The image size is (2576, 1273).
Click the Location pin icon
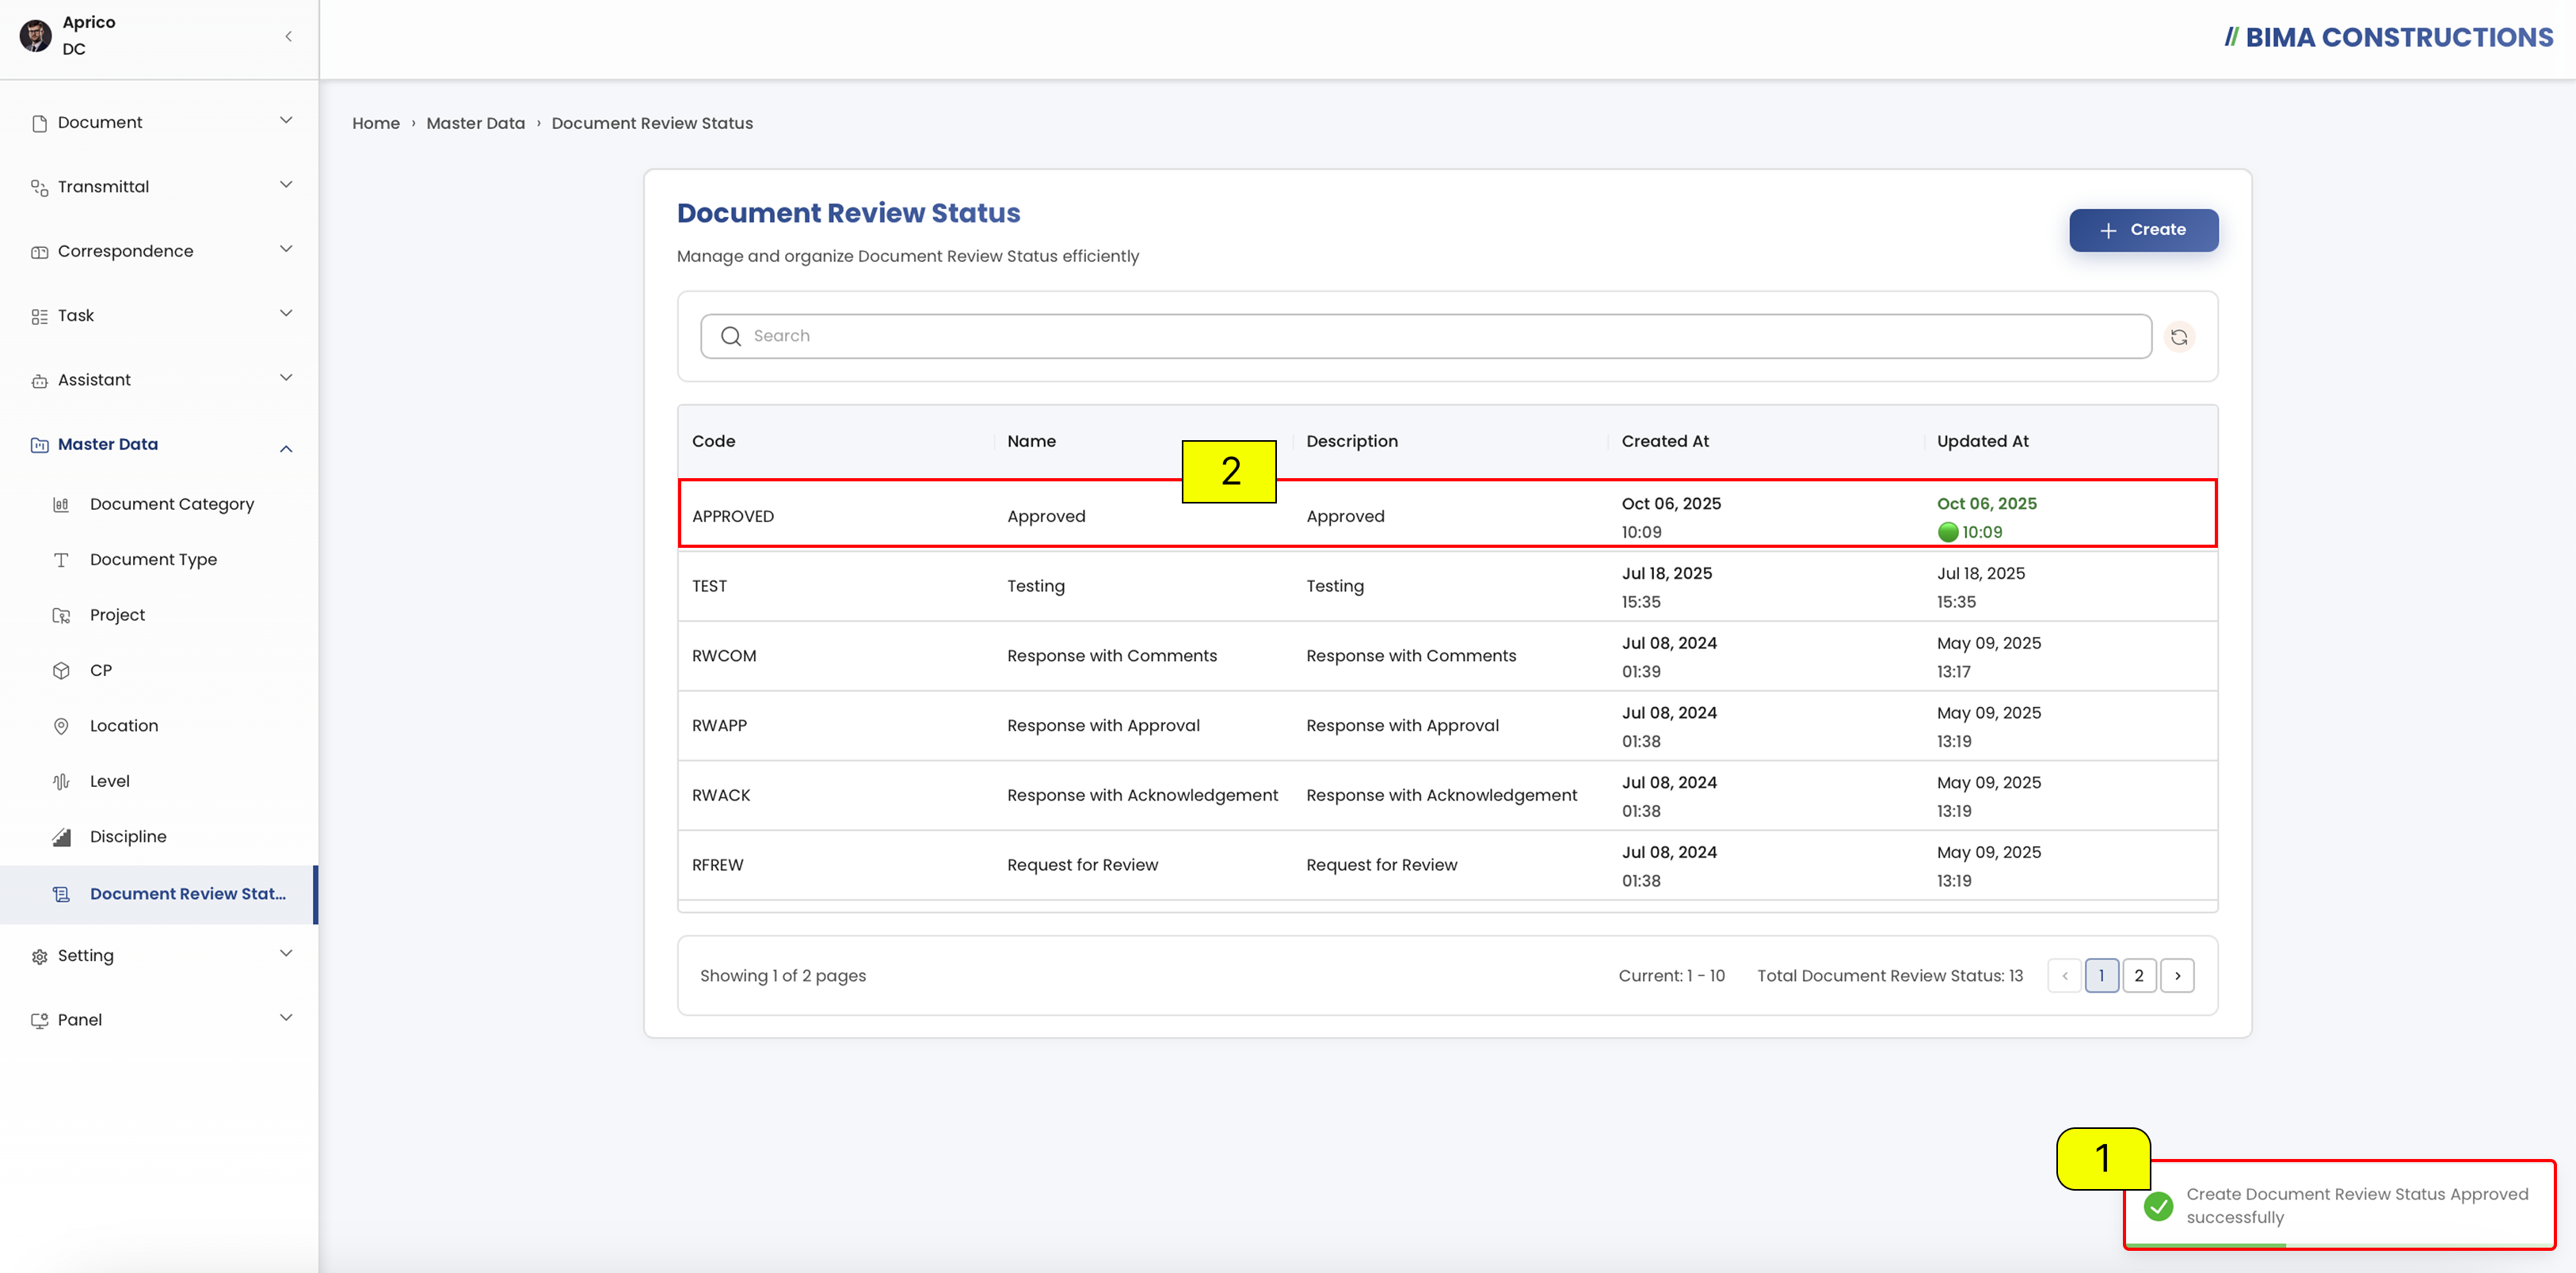pos(61,727)
